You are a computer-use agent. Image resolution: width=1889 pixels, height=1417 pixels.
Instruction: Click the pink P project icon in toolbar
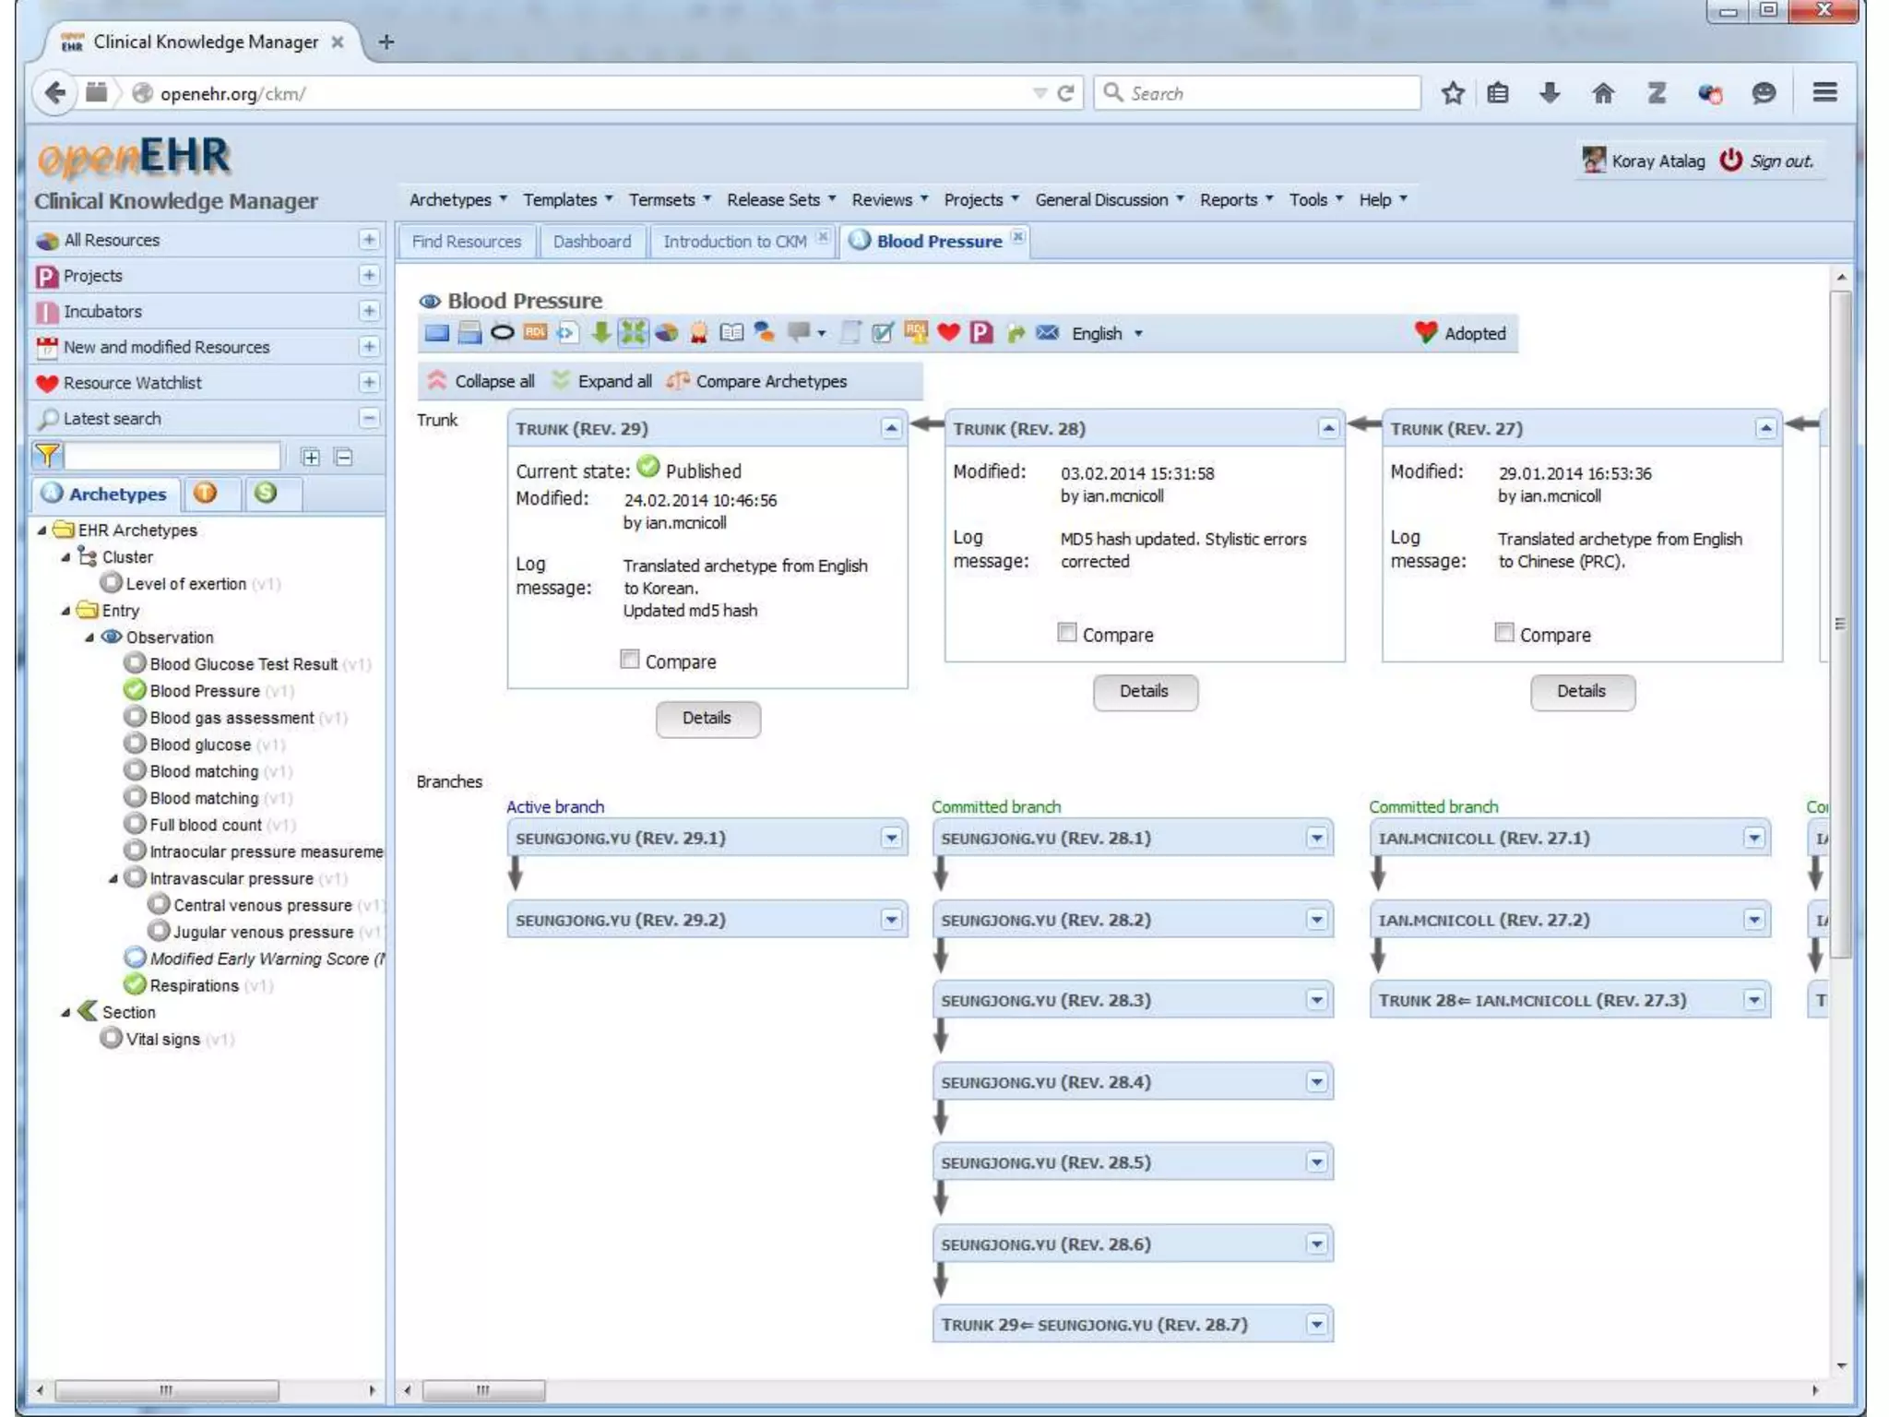981,333
